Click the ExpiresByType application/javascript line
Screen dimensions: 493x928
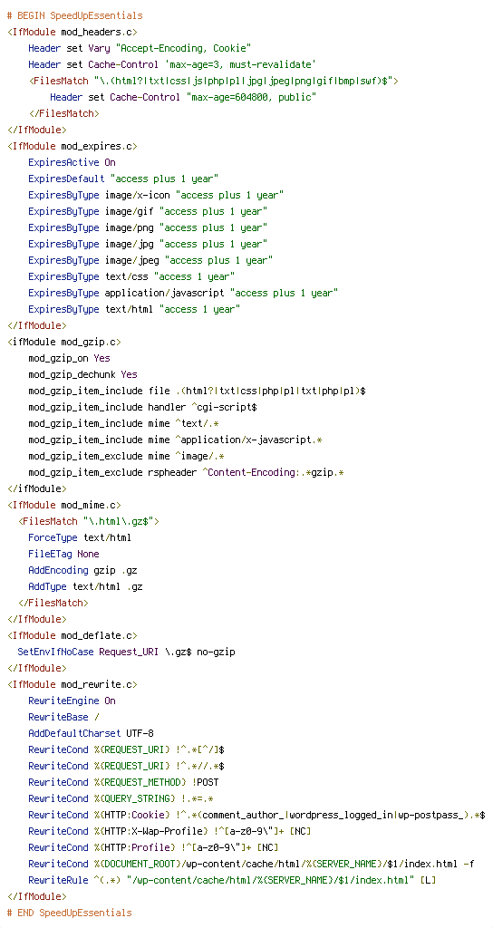click(183, 293)
